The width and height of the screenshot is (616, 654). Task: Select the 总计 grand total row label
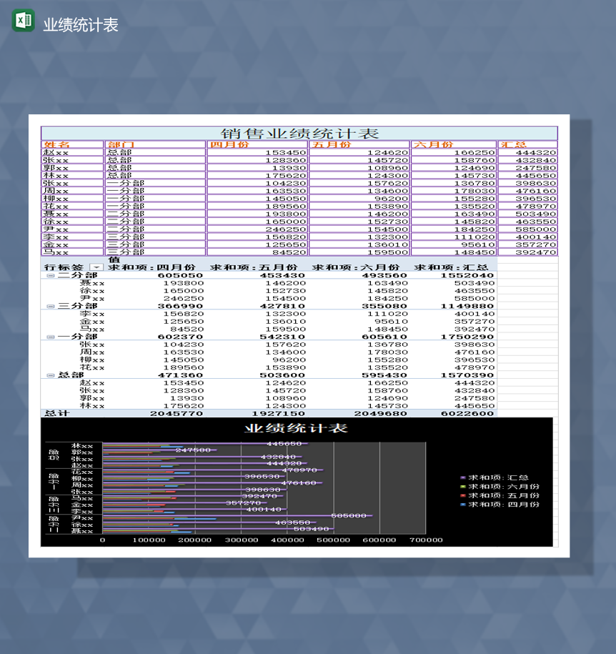pos(57,413)
